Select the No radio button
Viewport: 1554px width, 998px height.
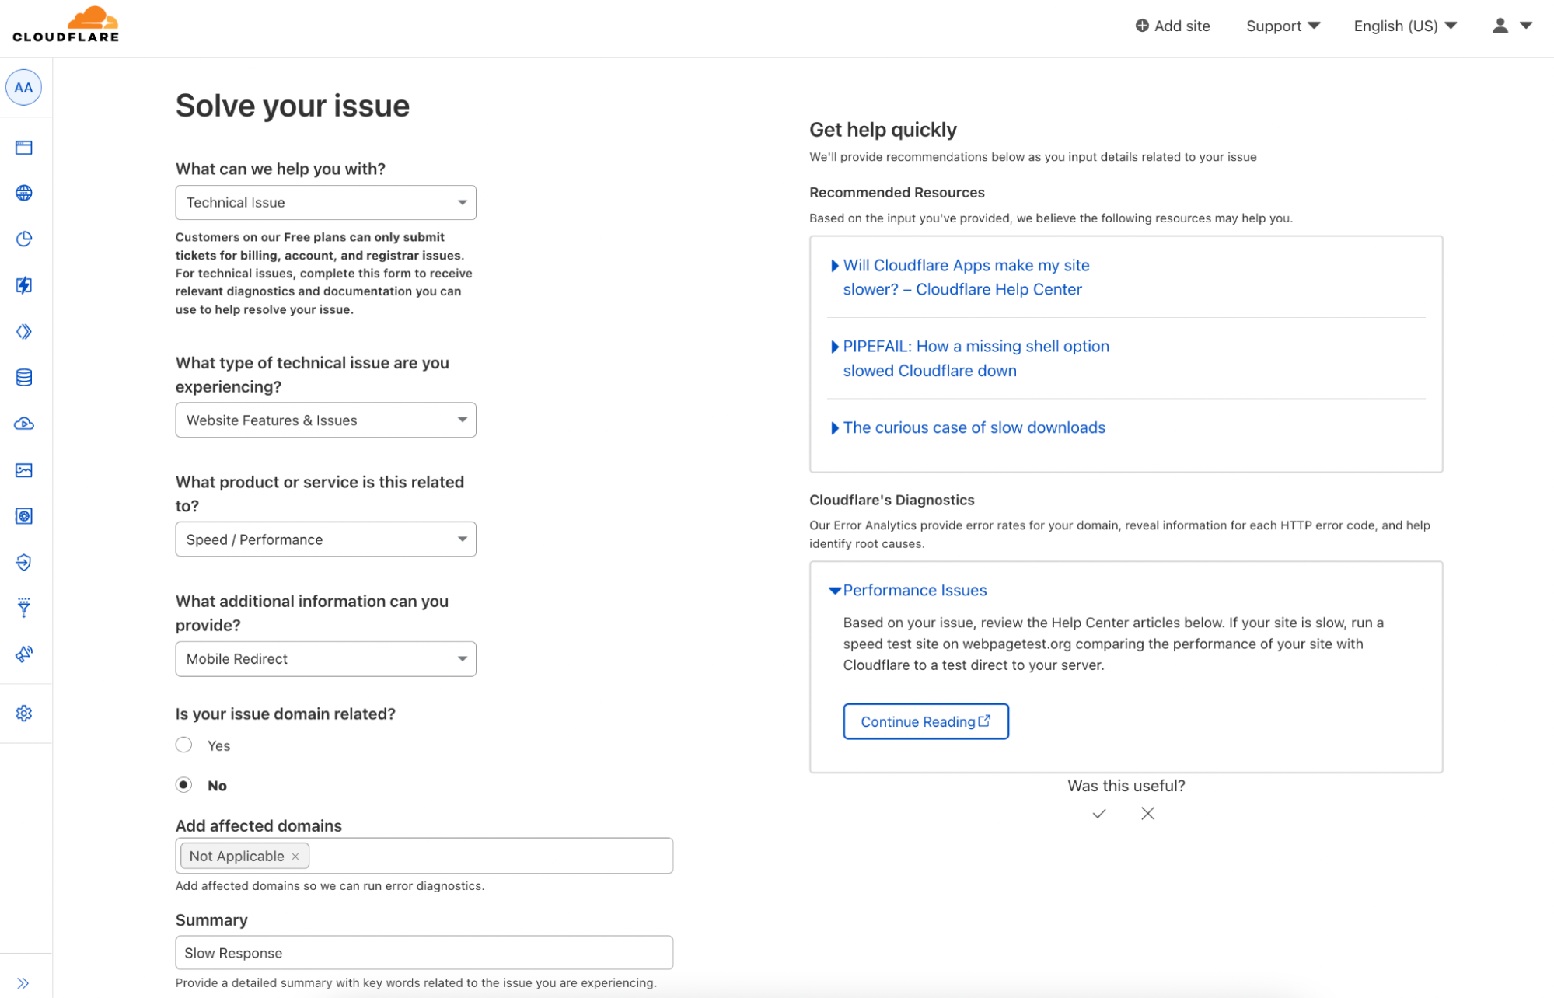[x=184, y=785]
